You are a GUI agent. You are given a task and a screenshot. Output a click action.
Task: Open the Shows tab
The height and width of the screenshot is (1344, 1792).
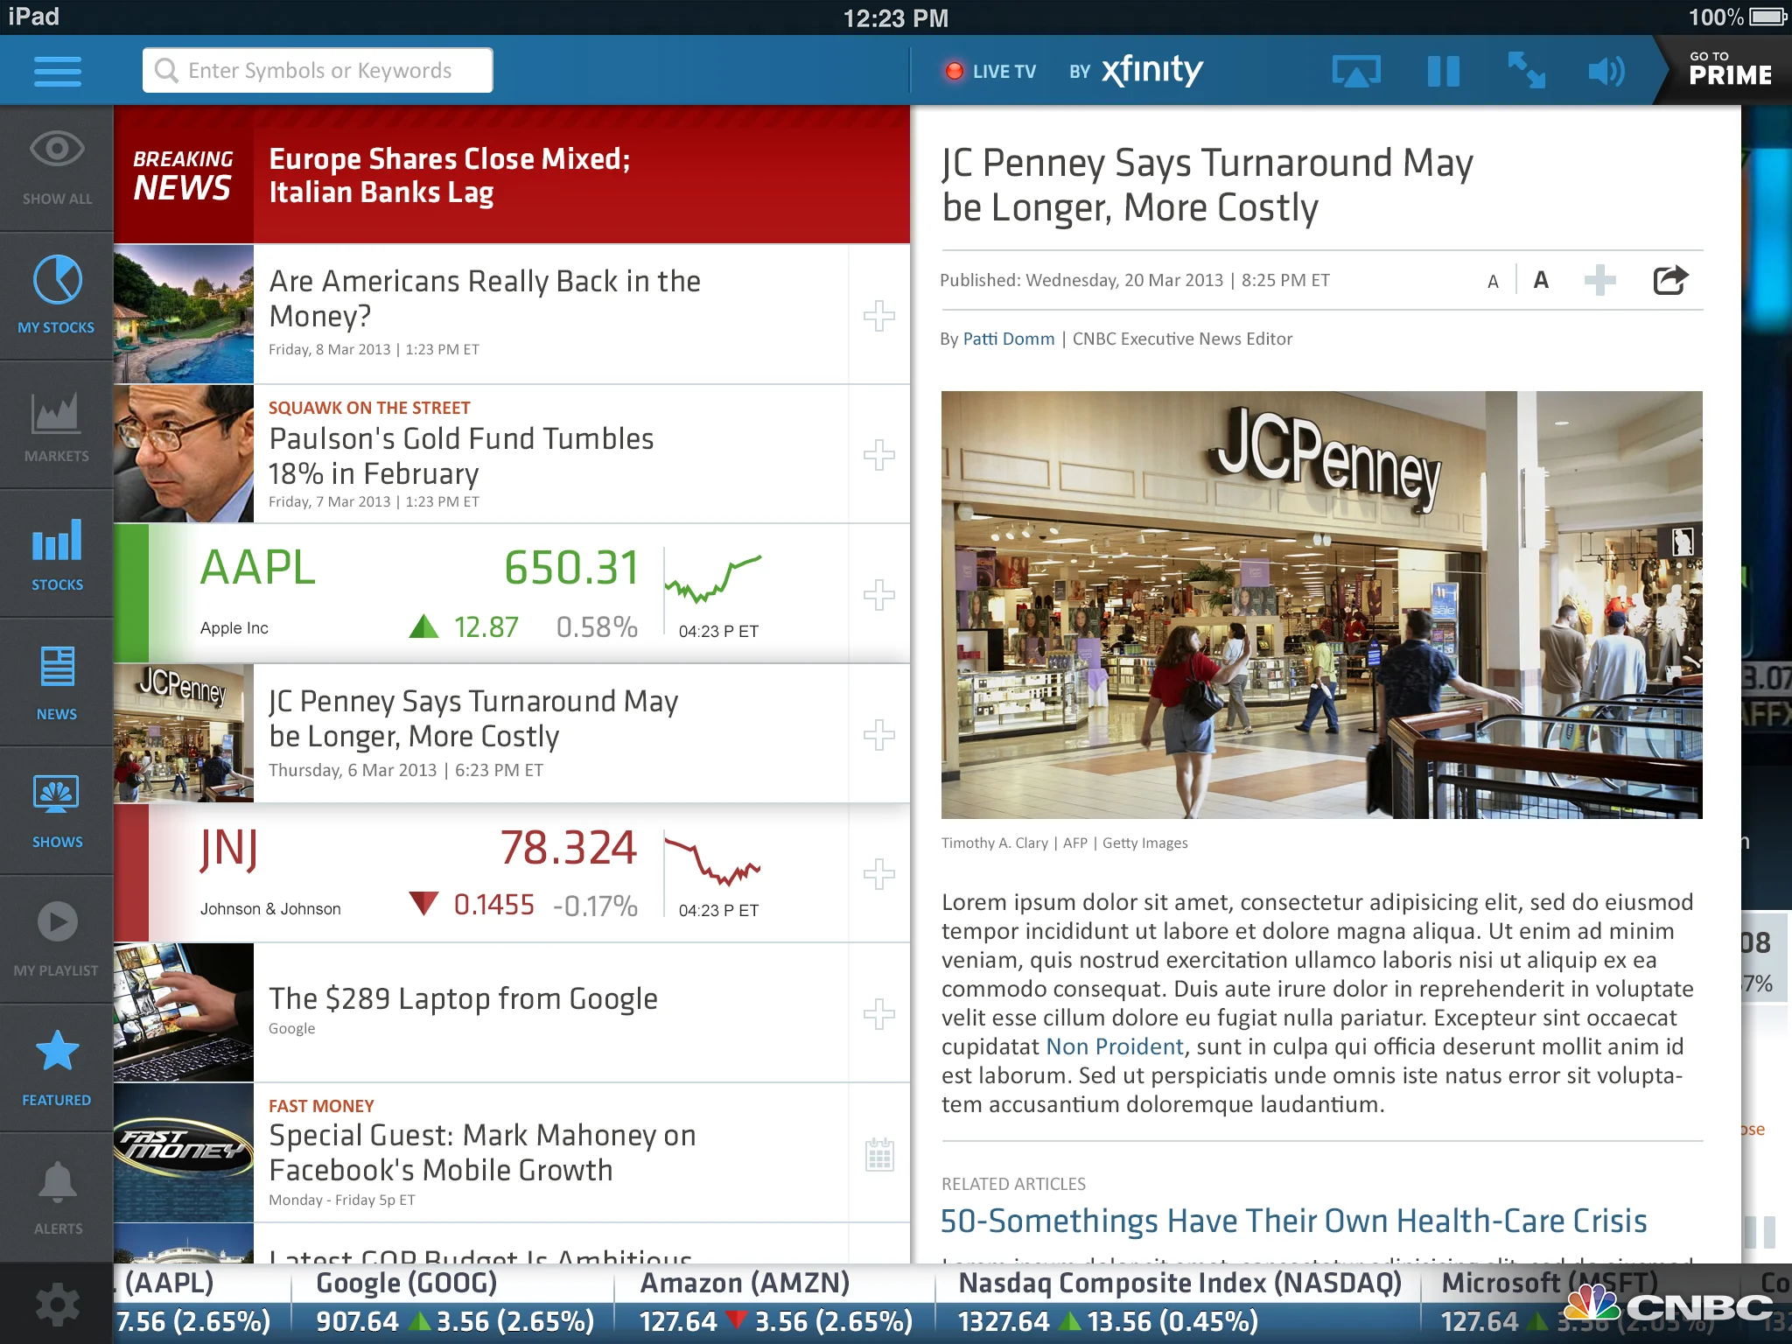pyautogui.click(x=57, y=812)
